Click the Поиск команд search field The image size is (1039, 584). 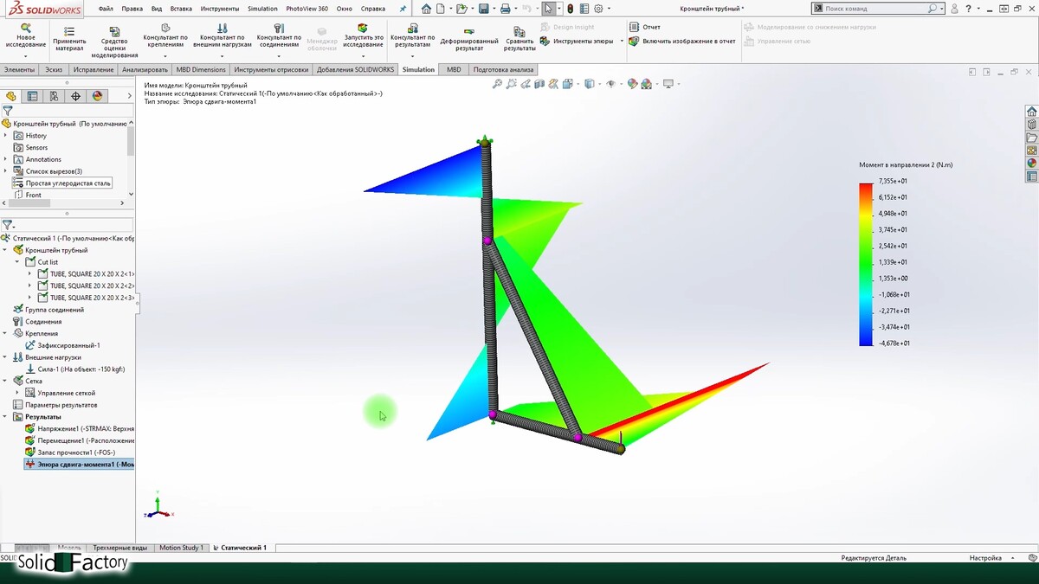tap(874, 9)
